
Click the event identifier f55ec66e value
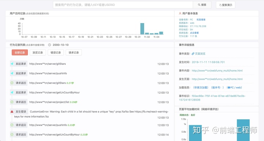point(212,98)
